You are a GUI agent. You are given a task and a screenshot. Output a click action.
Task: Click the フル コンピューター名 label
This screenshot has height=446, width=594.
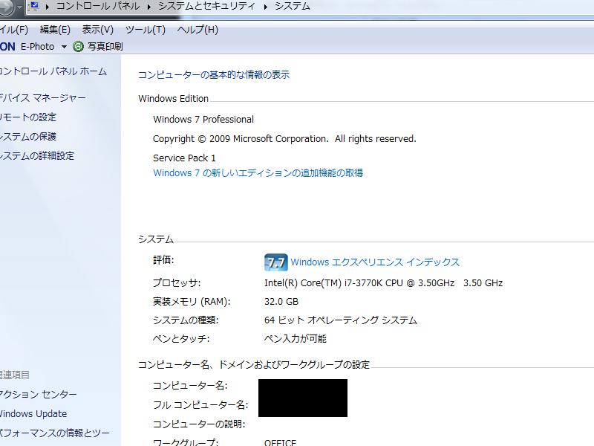200,405
